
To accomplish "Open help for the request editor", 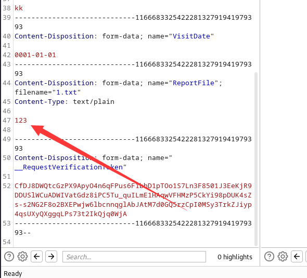I will pyautogui.click(x=9, y=257).
